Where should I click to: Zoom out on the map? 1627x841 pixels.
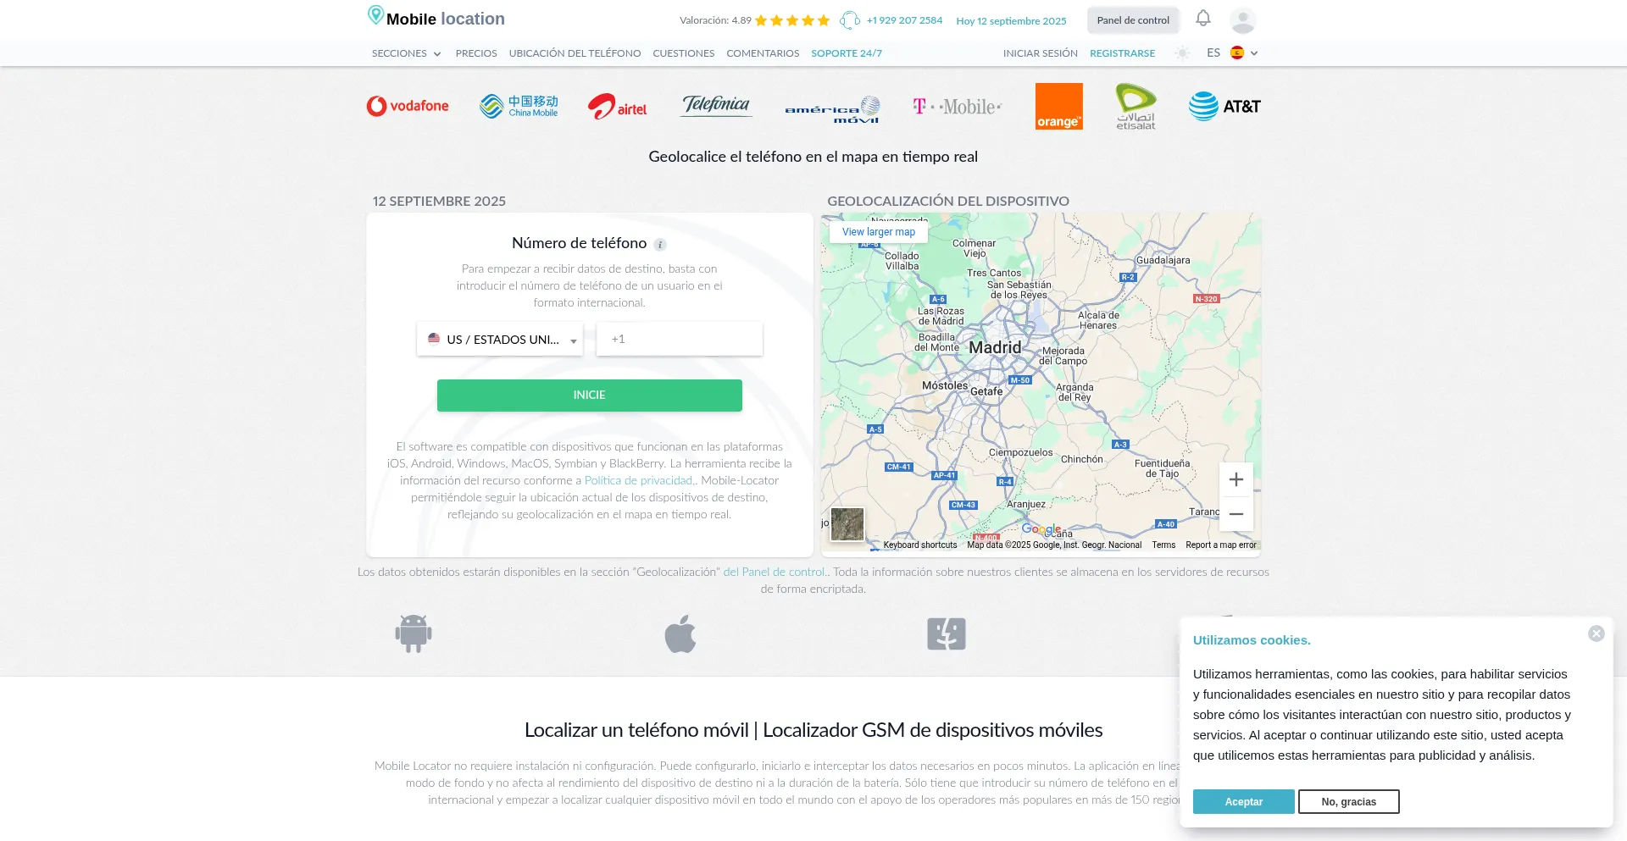1236,514
